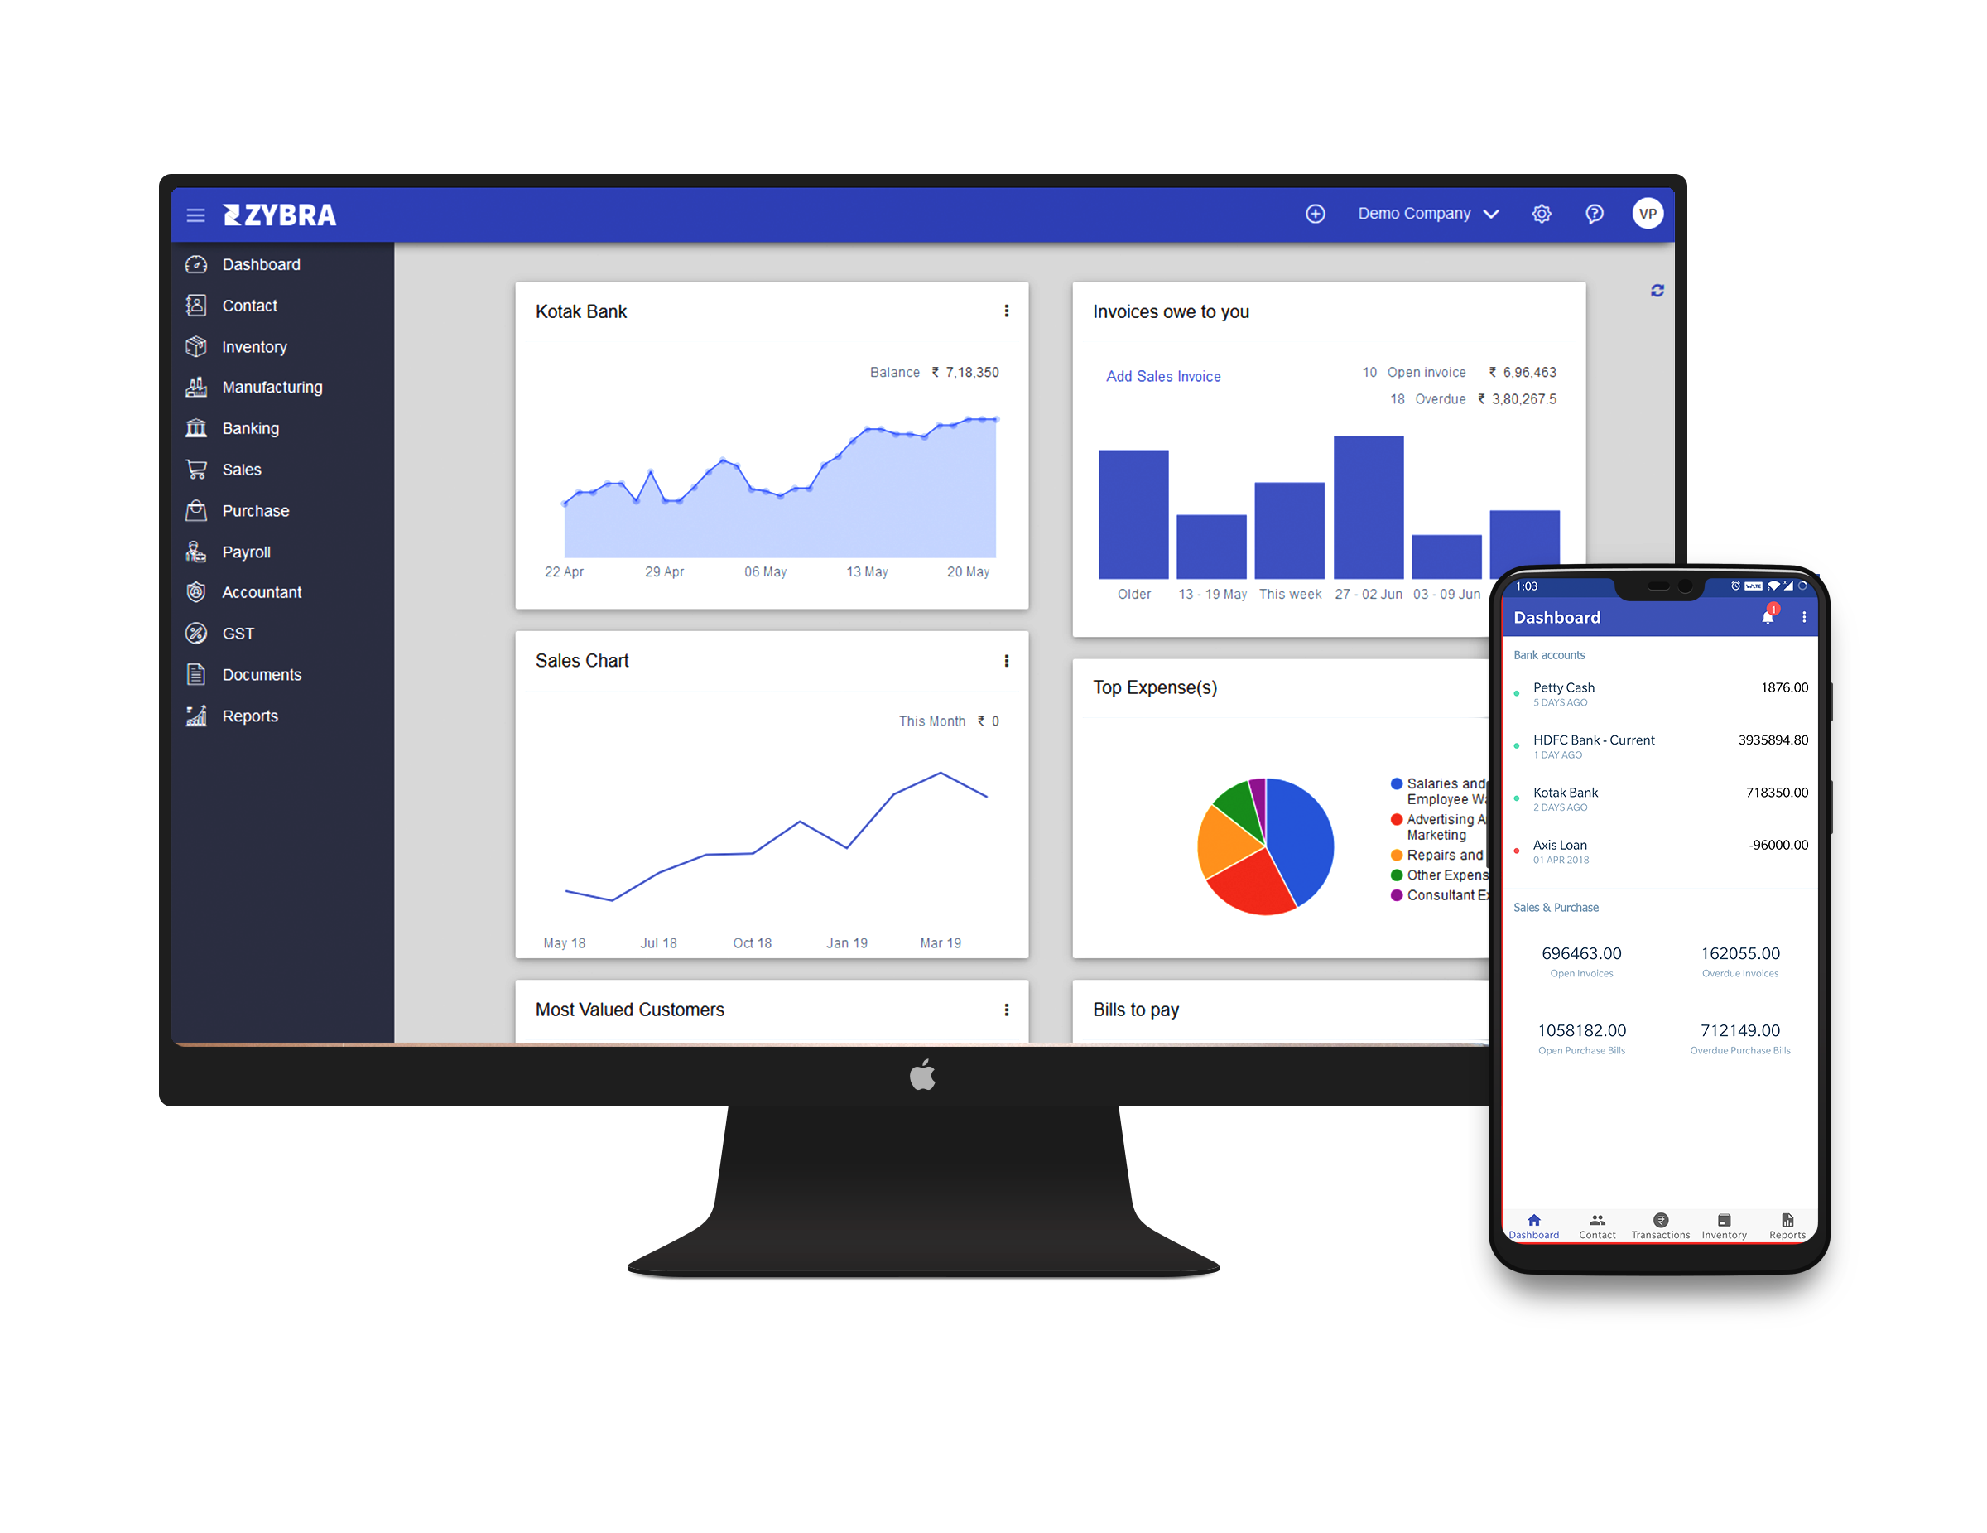Open the Contact menu item
Viewport: 1987px width, 1533px height.
(x=251, y=306)
